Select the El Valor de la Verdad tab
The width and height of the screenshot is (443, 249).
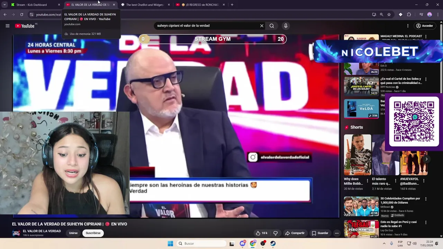coord(90,5)
